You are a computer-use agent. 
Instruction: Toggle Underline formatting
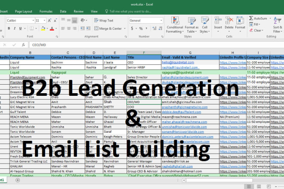tap(21, 28)
